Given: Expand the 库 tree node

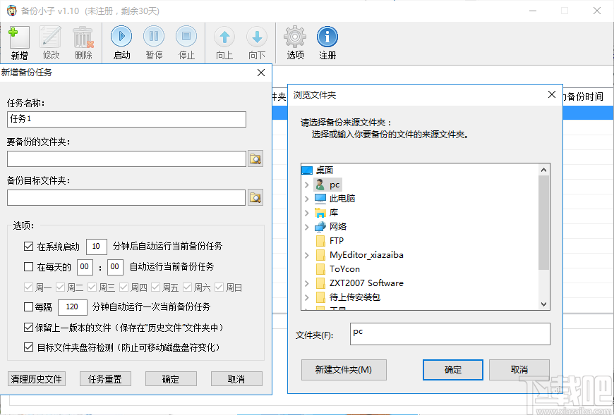Looking at the screenshot, I should [307, 213].
